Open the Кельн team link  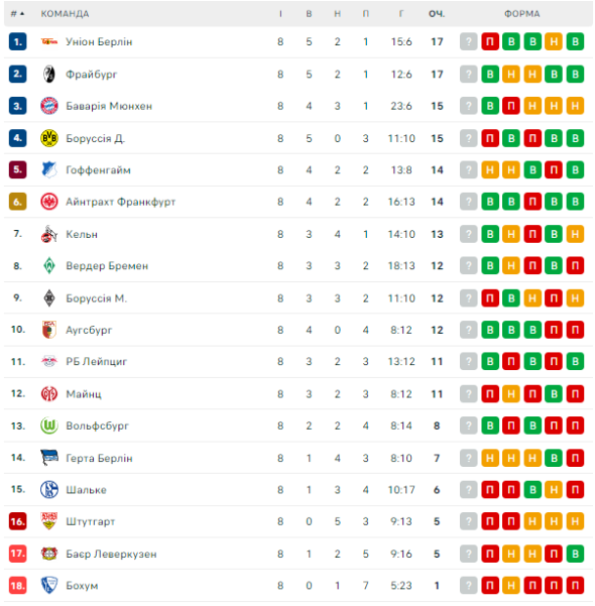point(82,234)
